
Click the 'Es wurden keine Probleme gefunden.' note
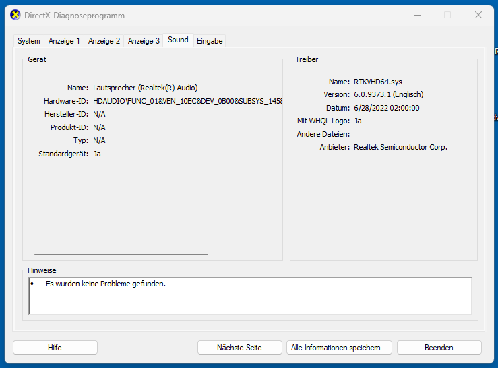[x=105, y=284]
